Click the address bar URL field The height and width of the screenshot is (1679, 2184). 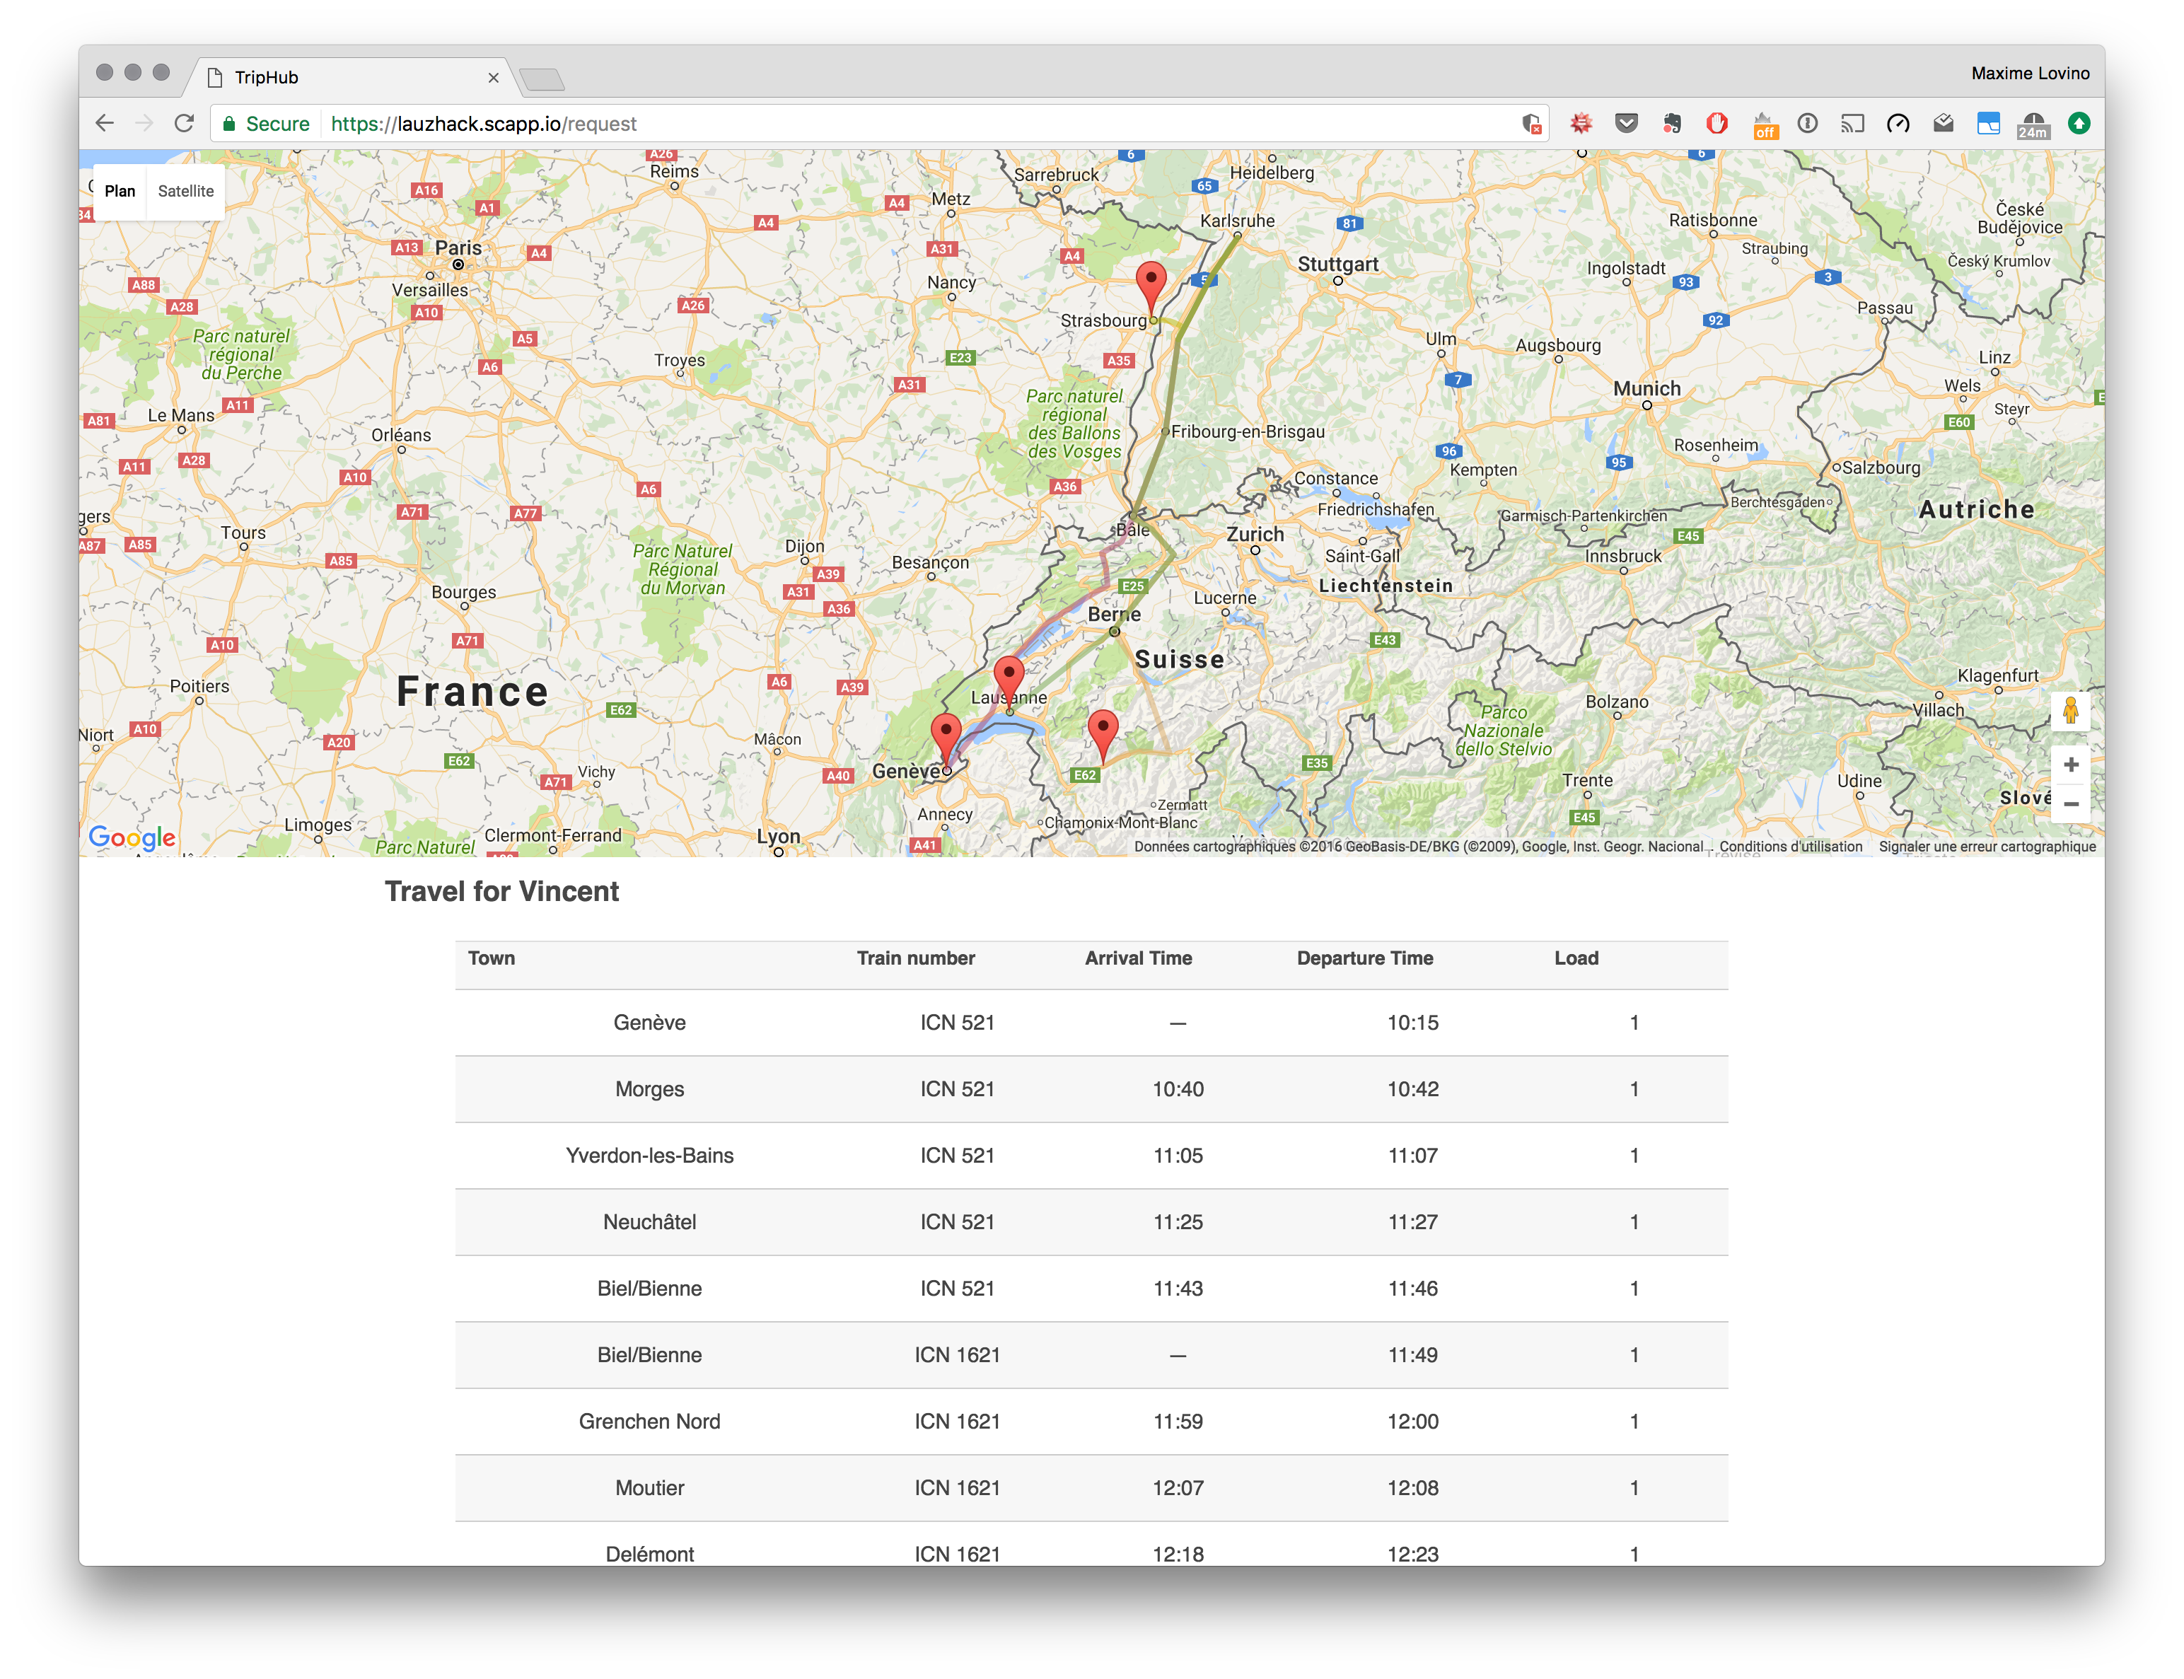(900, 124)
